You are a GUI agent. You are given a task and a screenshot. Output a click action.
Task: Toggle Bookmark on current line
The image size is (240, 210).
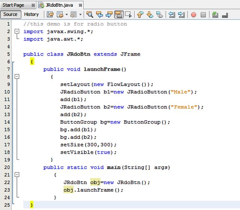[x=160, y=15]
